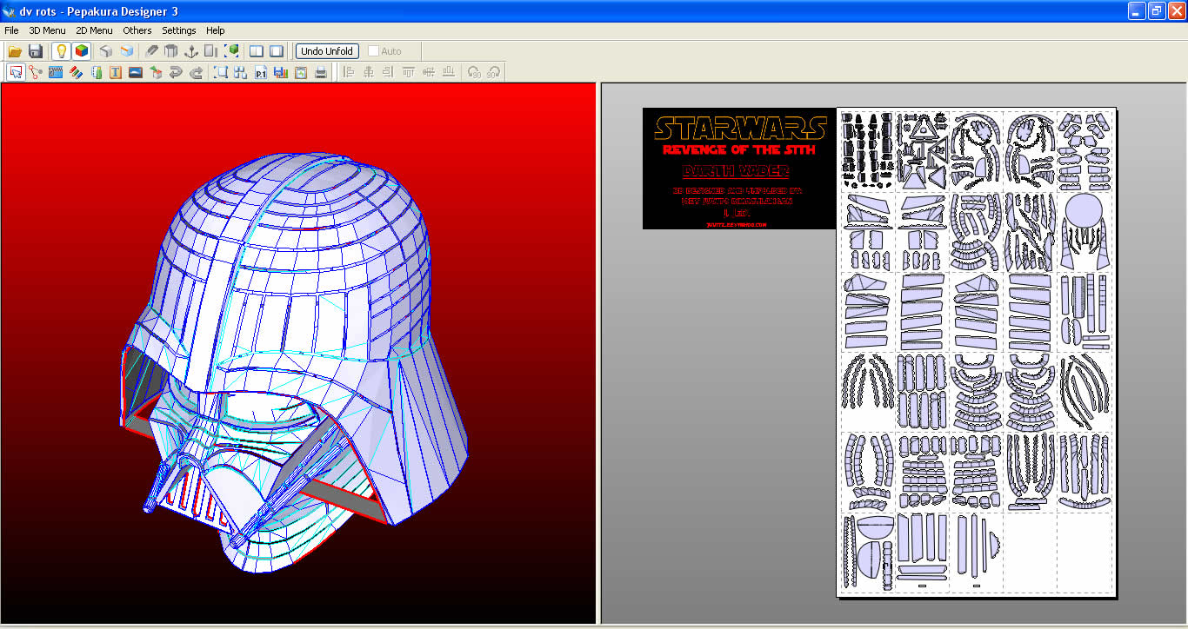Switch to split 3D and 2D window layout
The image size is (1188, 629).
(257, 51)
